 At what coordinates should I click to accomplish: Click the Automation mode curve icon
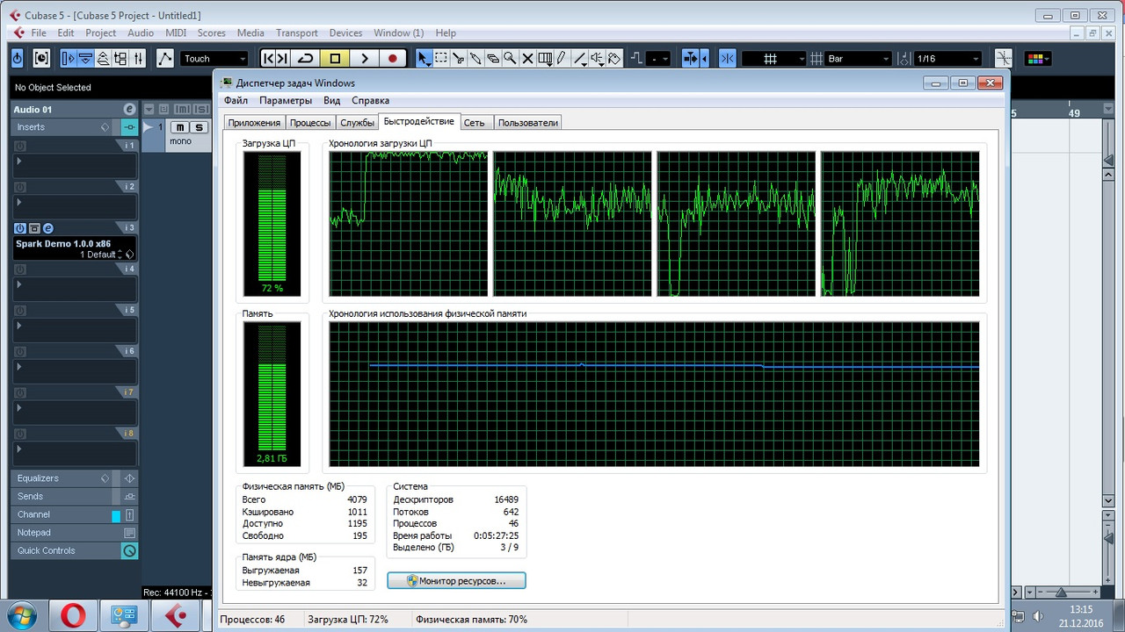point(165,58)
